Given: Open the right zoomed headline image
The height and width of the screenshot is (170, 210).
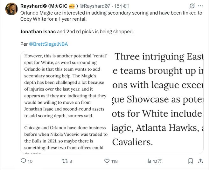Looking at the screenshot, I should coord(157,101).
